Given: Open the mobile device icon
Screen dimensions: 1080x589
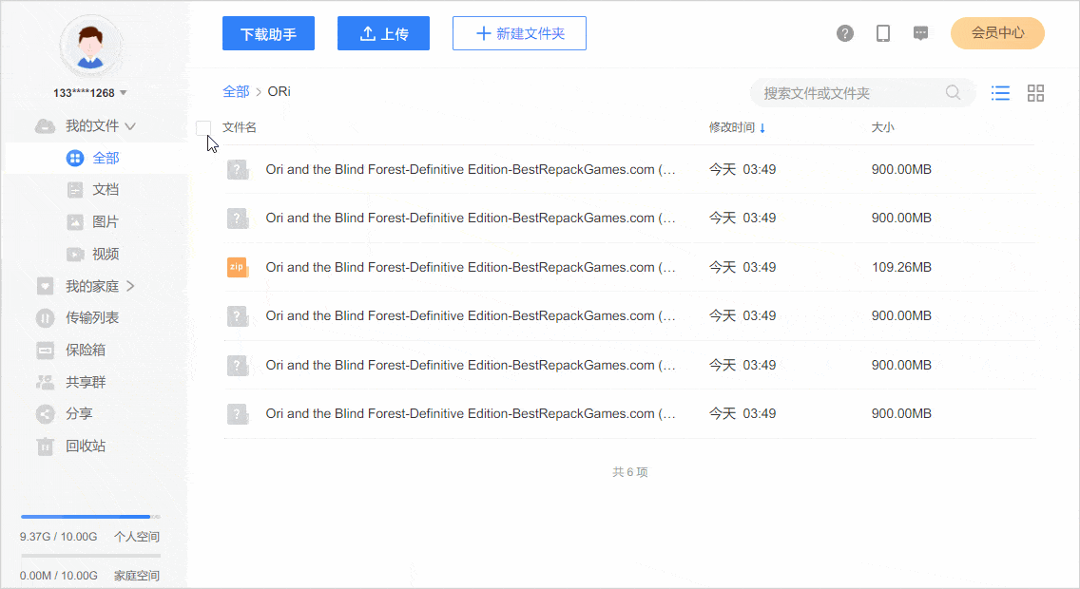Looking at the screenshot, I should [883, 33].
